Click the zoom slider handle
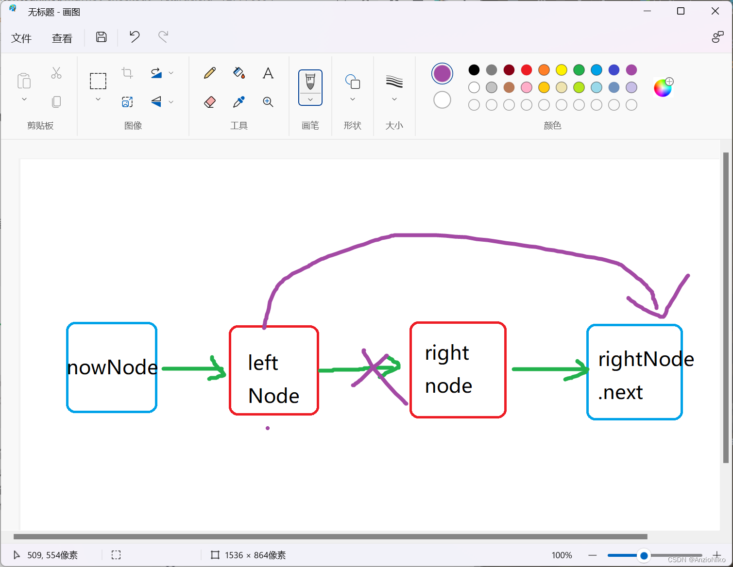 tap(644, 555)
